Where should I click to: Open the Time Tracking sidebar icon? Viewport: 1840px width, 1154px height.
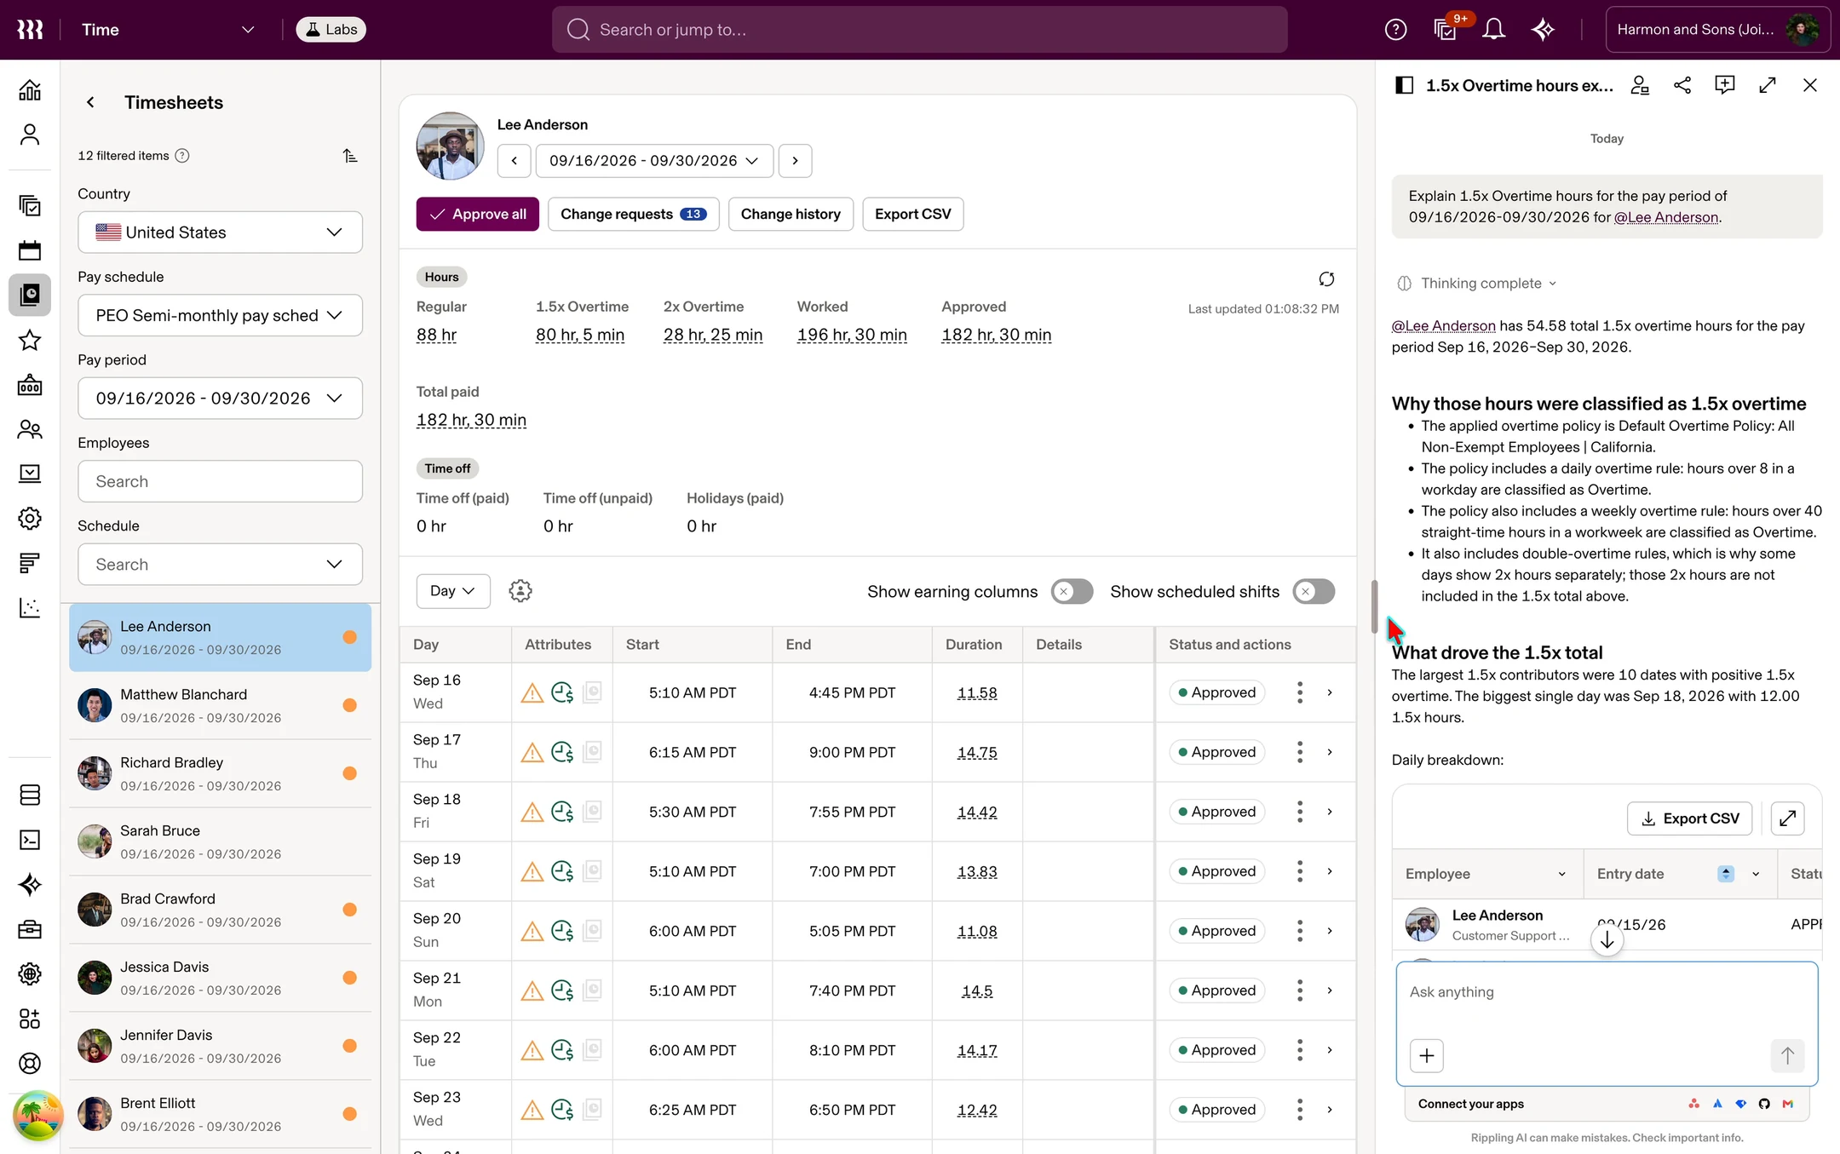click(x=30, y=296)
